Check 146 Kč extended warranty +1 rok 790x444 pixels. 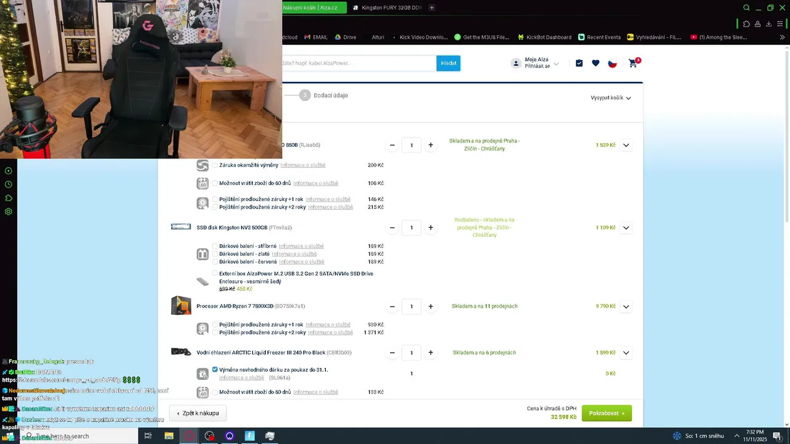click(215, 199)
